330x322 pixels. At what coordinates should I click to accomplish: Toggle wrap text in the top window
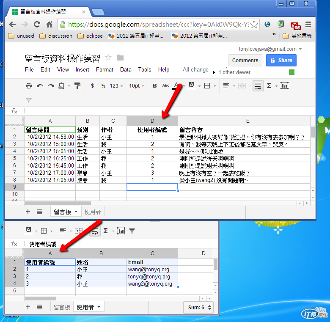point(258,86)
